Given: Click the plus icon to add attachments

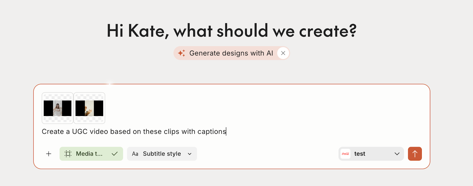Looking at the screenshot, I should coord(49,154).
